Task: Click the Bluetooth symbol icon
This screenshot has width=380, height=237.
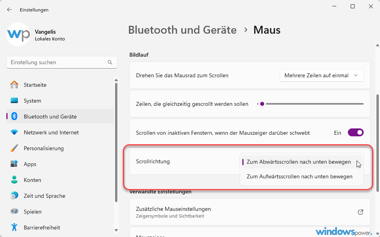Action: point(14,117)
